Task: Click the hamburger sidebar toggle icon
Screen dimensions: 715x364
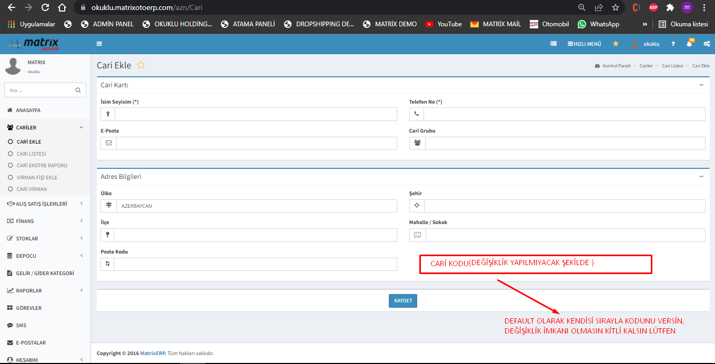Action: click(99, 44)
